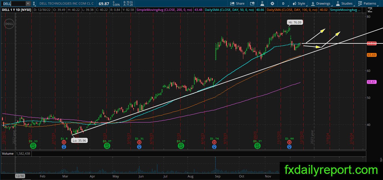Open the Style menu

299,3
